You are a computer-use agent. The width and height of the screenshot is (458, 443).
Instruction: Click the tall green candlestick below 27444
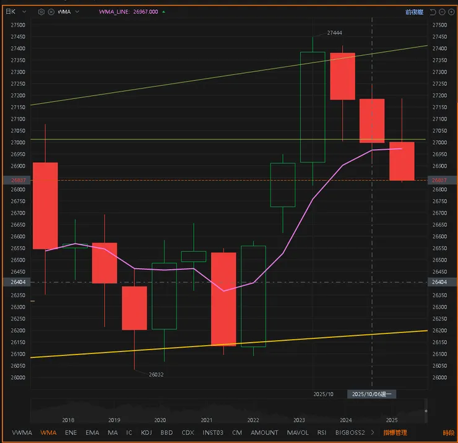[x=313, y=107]
